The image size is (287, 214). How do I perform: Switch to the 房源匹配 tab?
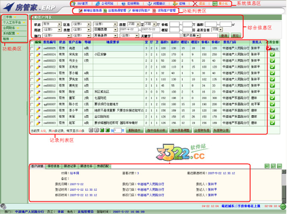click(x=103, y=166)
